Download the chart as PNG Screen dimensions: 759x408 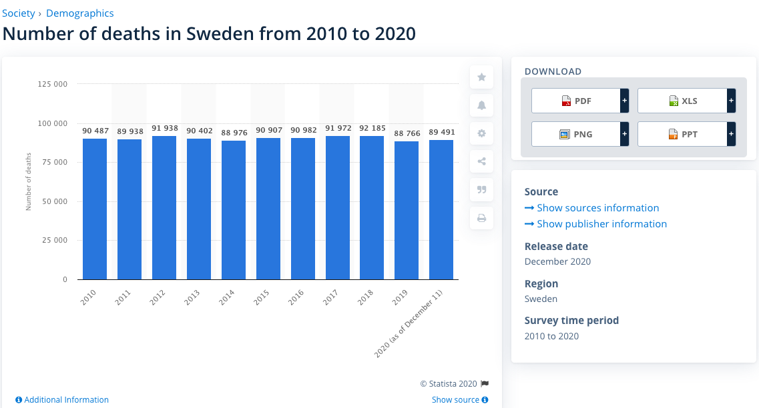pos(575,134)
